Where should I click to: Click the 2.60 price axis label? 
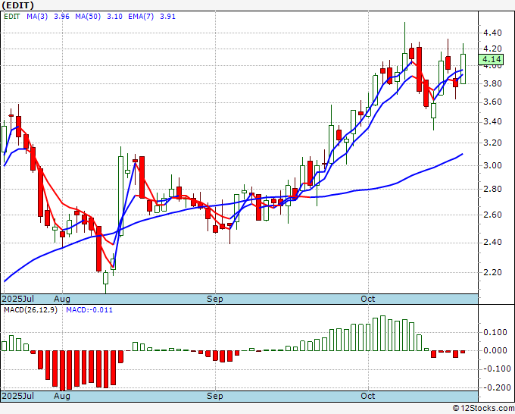pyautogui.click(x=492, y=215)
